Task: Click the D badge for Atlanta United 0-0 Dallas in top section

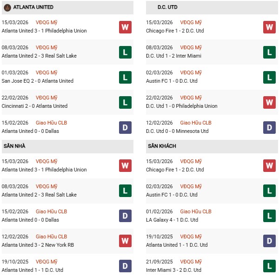Action: [x=125, y=127]
